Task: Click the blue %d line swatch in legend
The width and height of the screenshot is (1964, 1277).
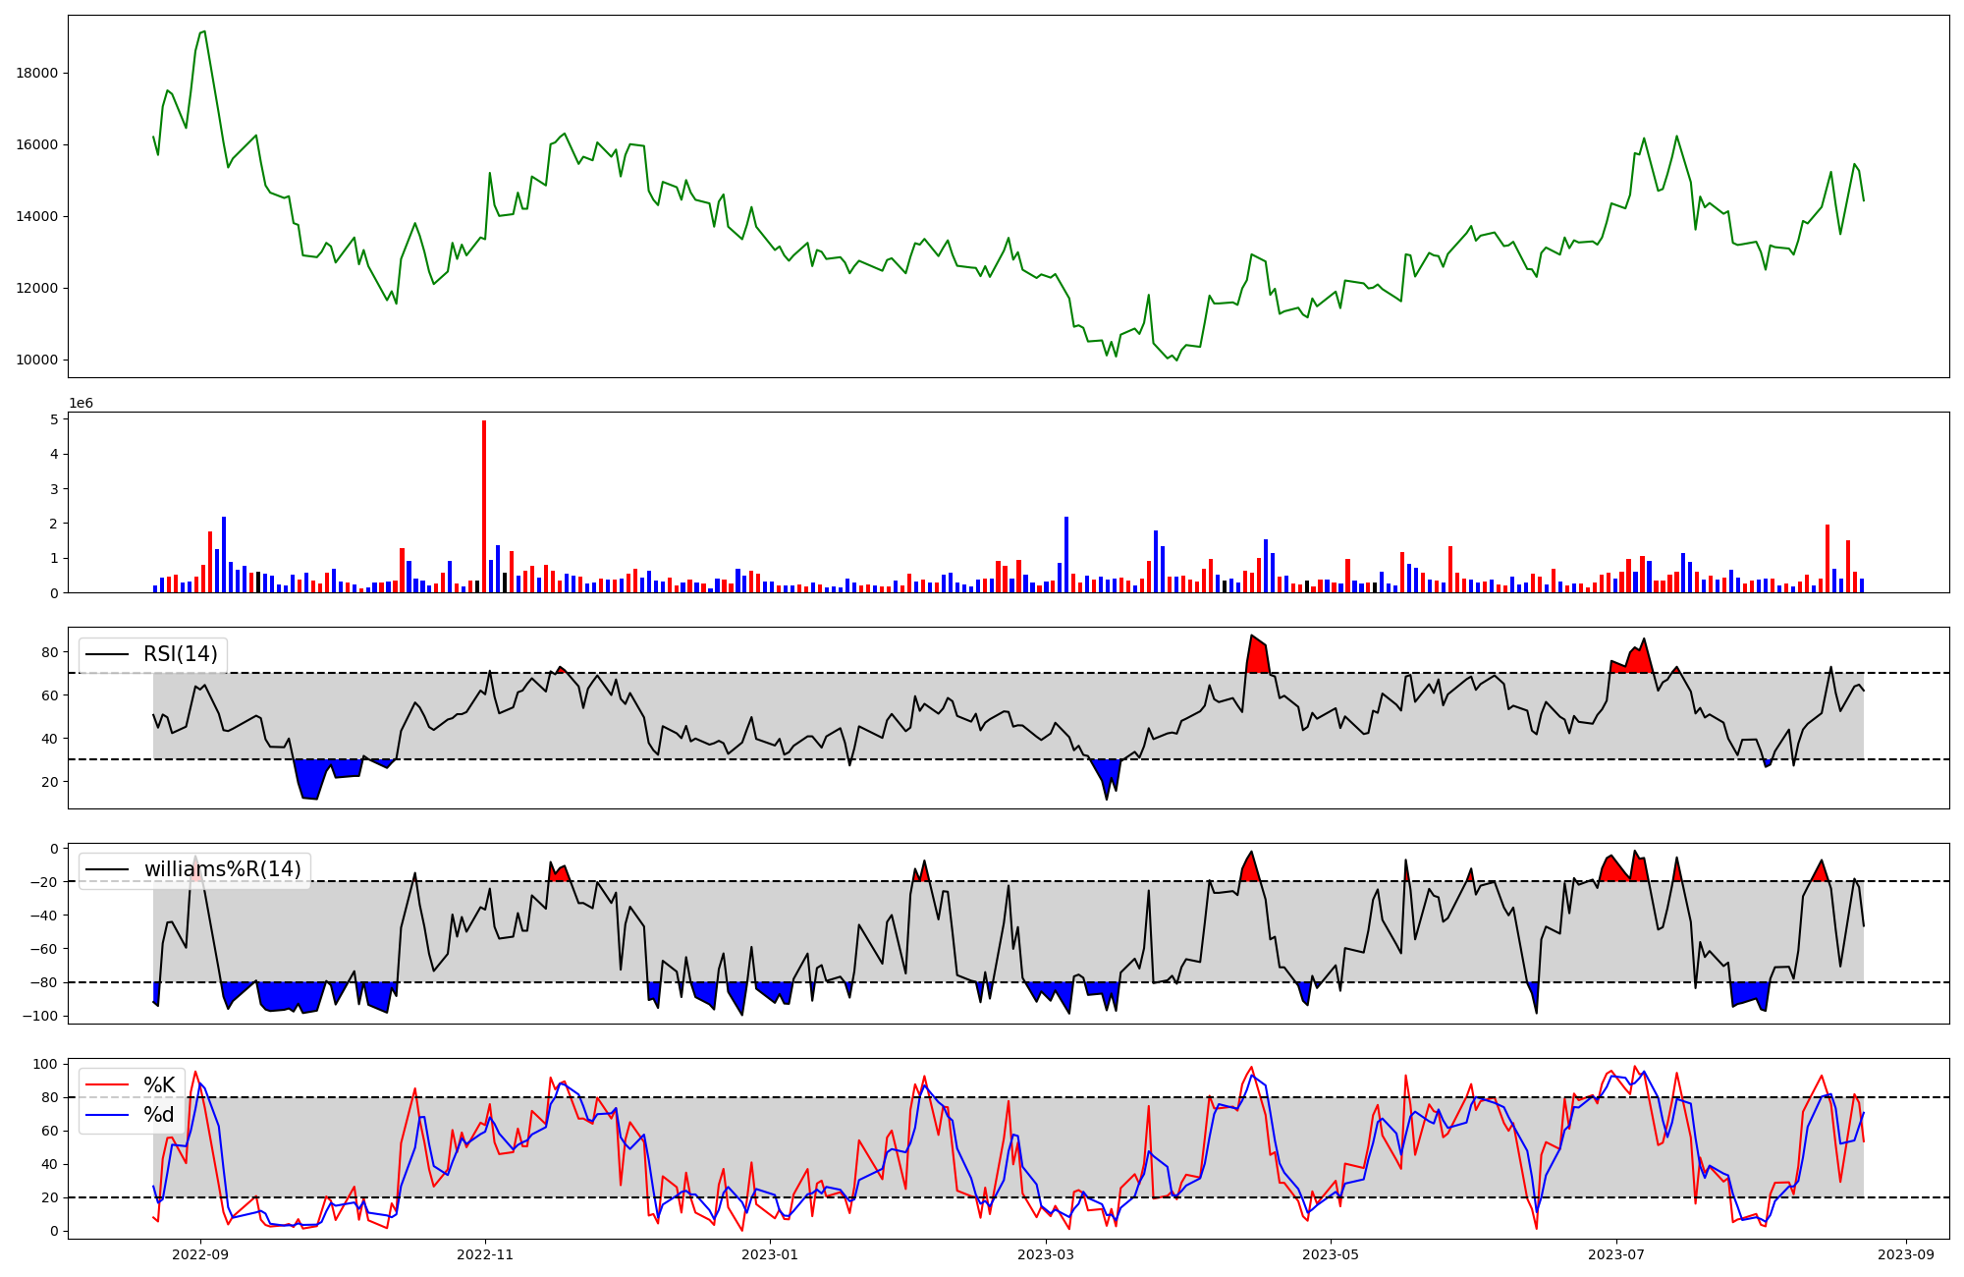Action: tap(108, 1115)
